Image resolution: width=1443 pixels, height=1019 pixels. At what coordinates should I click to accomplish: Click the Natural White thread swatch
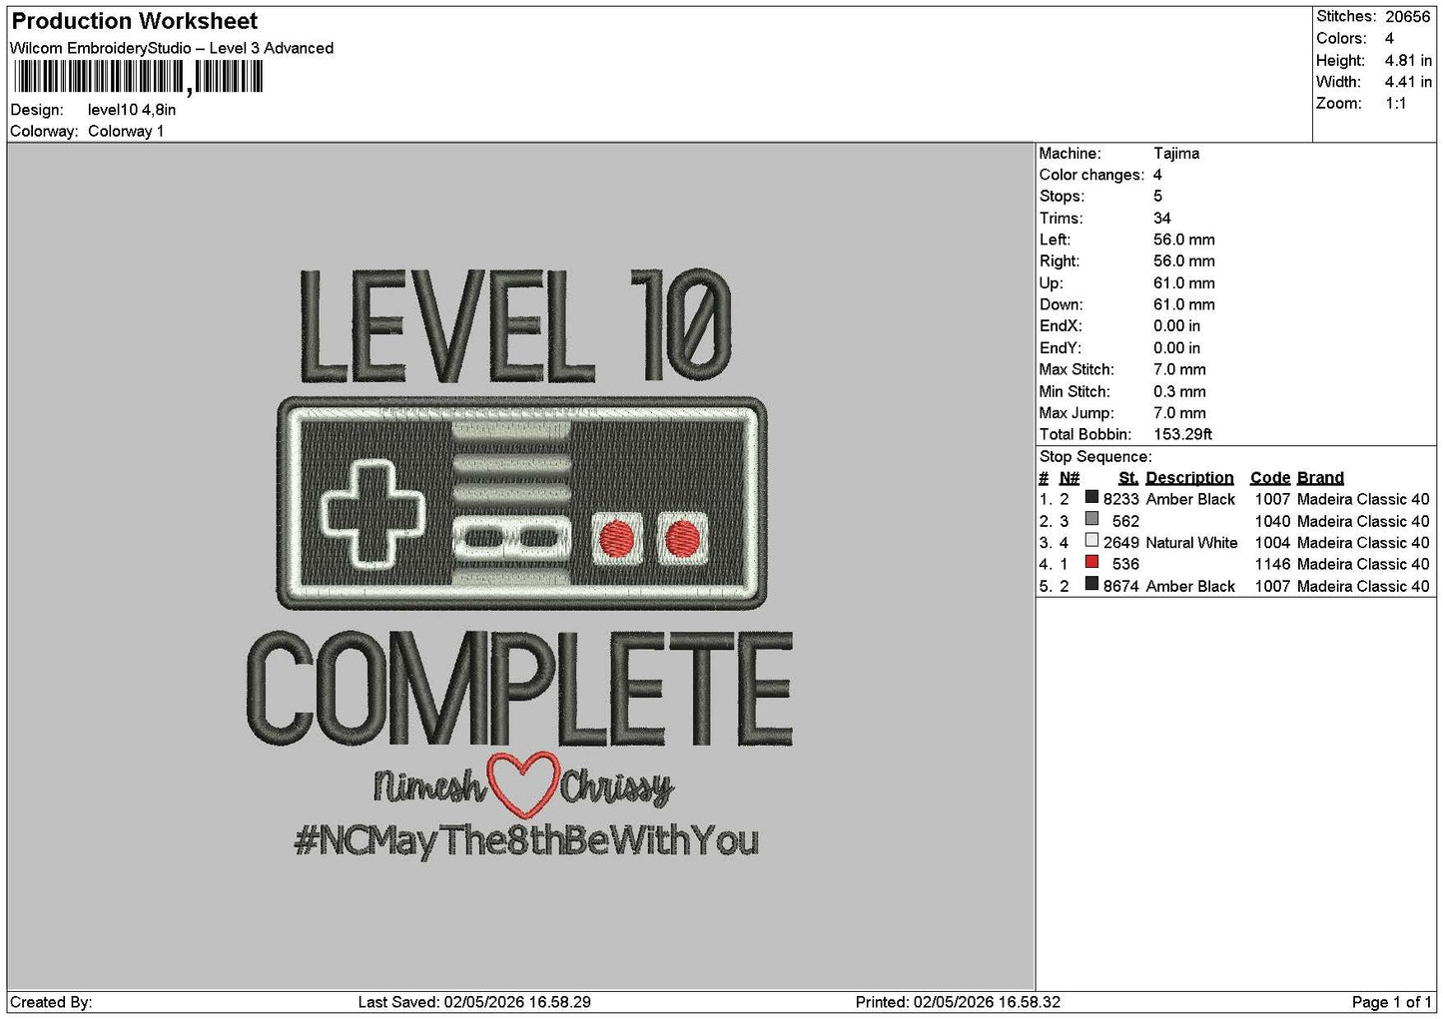coord(1091,541)
